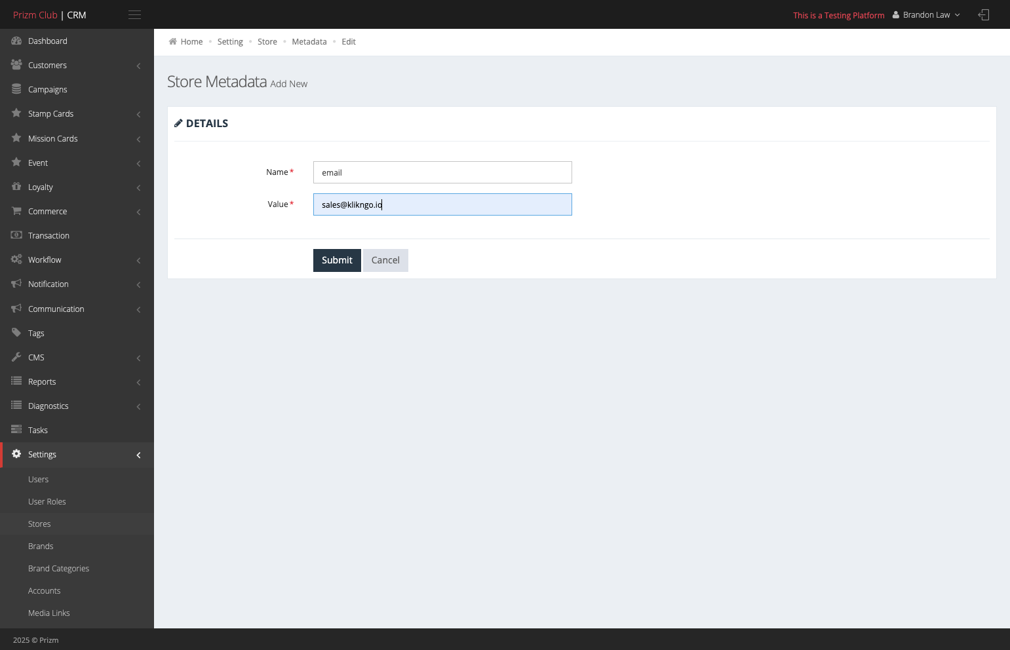The image size is (1010, 650).
Task: Click the Loyalty gift icon
Action: 16,187
